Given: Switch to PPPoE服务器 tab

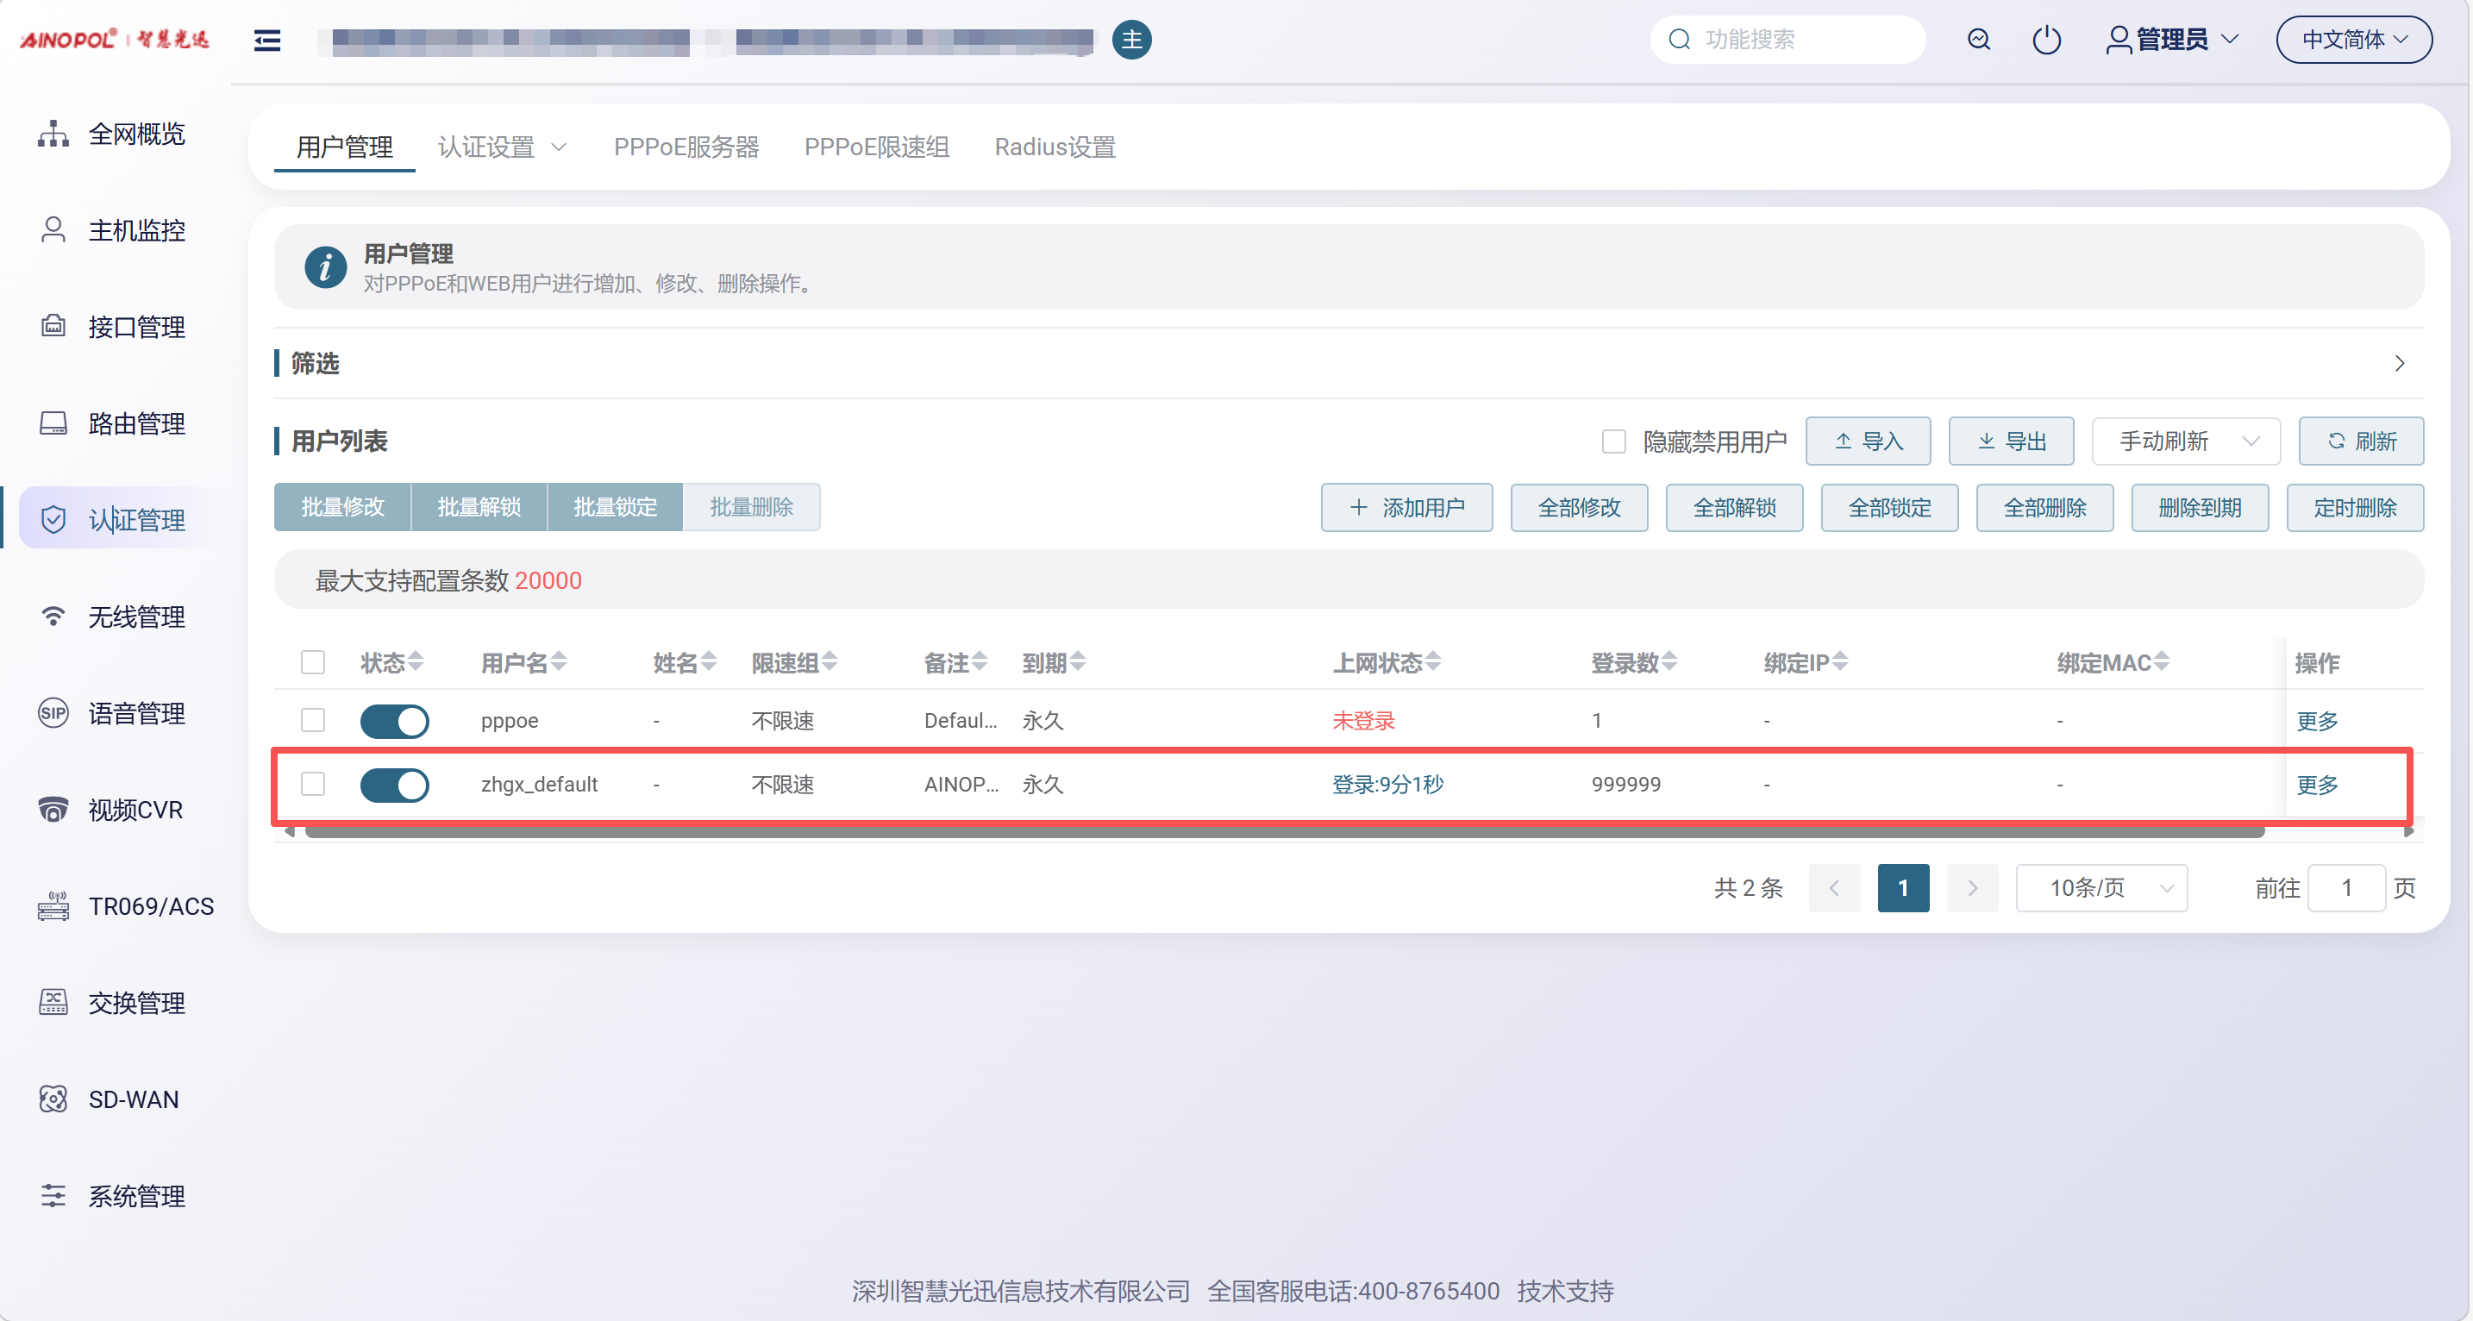Looking at the screenshot, I should click(x=686, y=147).
